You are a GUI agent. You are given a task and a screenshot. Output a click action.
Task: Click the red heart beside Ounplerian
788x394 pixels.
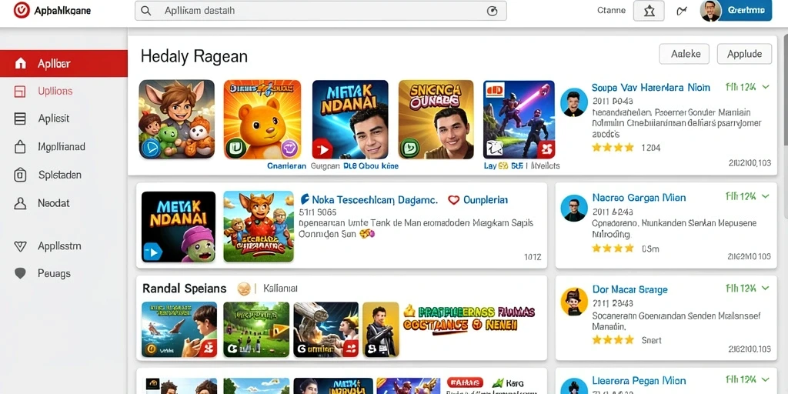pos(454,200)
